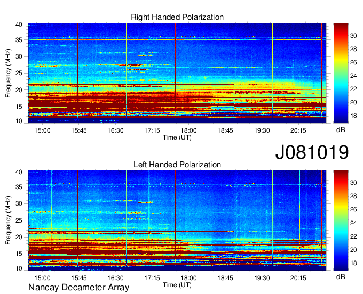This screenshot has width=363, height=294.
Task: Click the "Right Handed Polarization" plot title
Action: point(177,17)
